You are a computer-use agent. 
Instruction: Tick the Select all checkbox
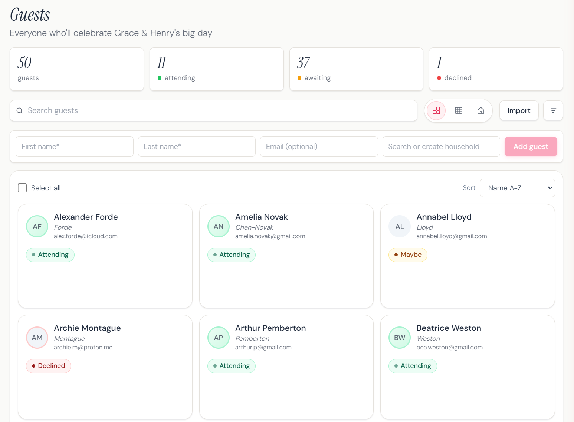(x=22, y=188)
